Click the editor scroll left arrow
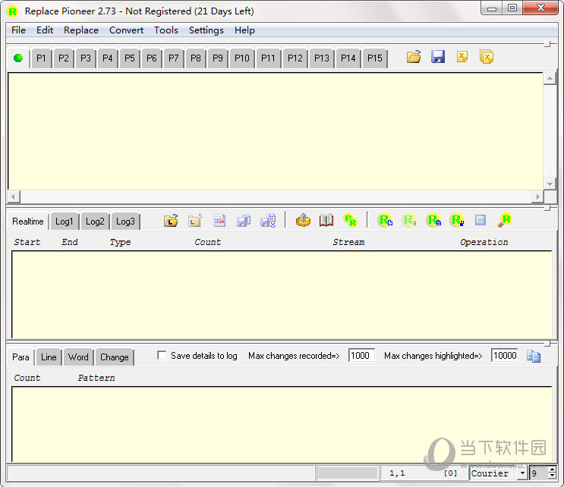The width and height of the screenshot is (564, 487). point(14,196)
